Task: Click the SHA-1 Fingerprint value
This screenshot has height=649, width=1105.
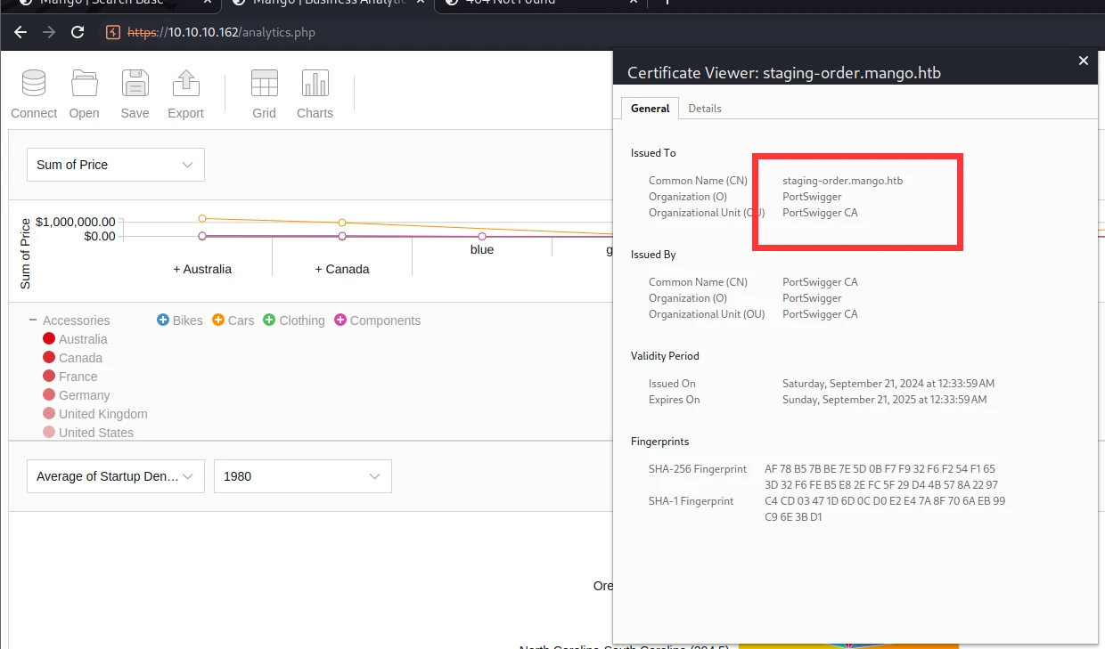Action: point(885,509)
